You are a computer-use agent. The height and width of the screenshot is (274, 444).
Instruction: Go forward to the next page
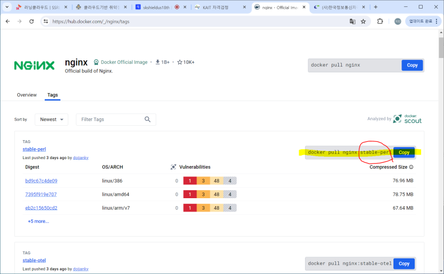tap(20, 21)
